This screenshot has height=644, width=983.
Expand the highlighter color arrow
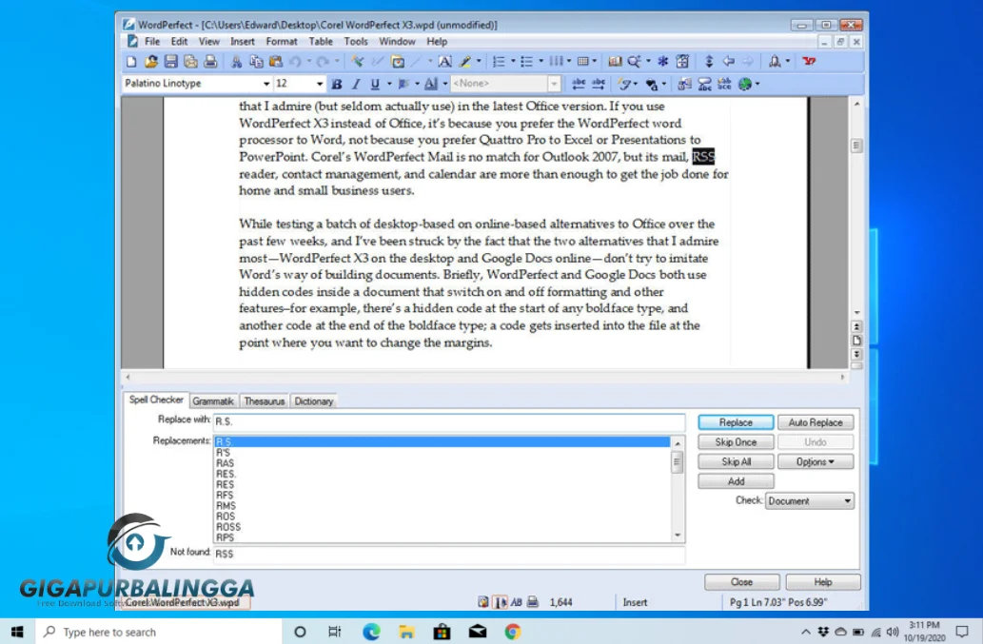(479, 62)
